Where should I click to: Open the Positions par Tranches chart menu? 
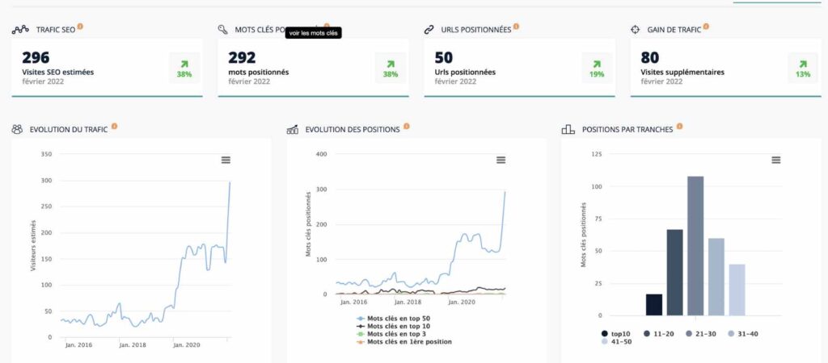tap(775, 160)
